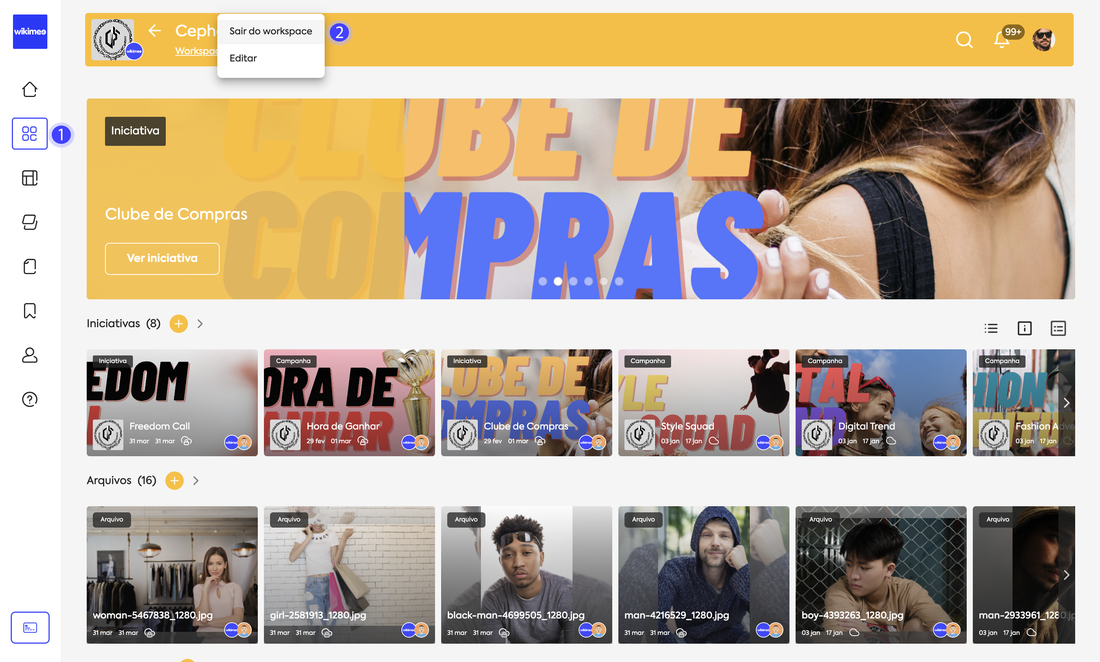This screenshot has width=1100, height=662.
Task: Select the workspaces grid icon in sidebar
Action: [29, 133]
